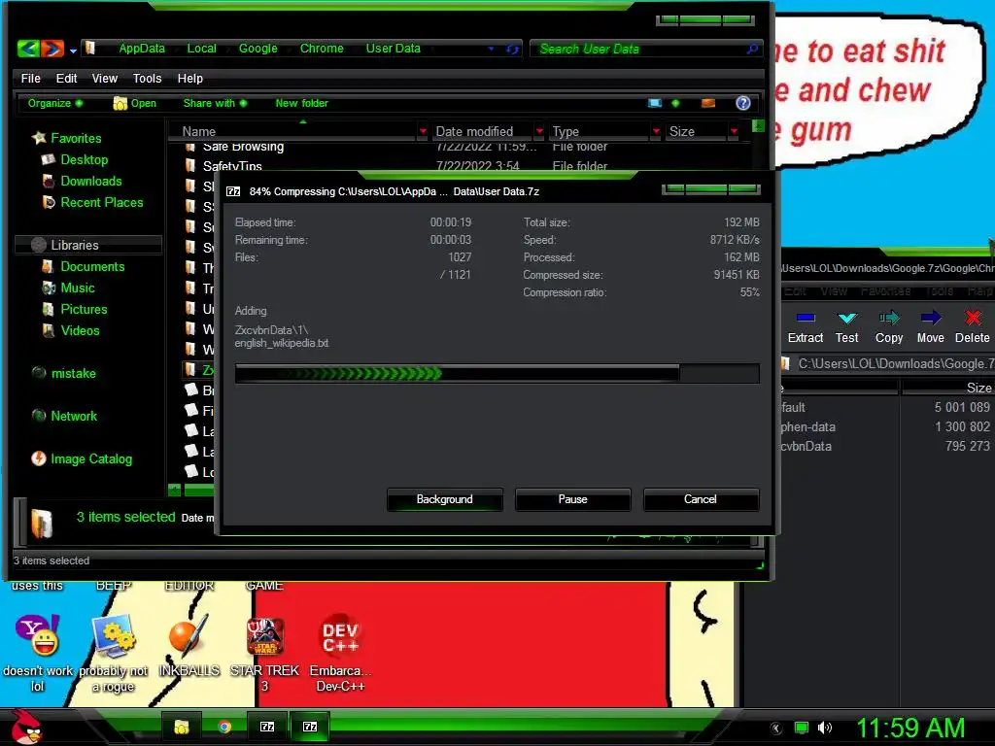The height and width of the screenshot is (746, 995).
Task: Open the Date modified column filter dropdown
Action: (x=539, y=131)
